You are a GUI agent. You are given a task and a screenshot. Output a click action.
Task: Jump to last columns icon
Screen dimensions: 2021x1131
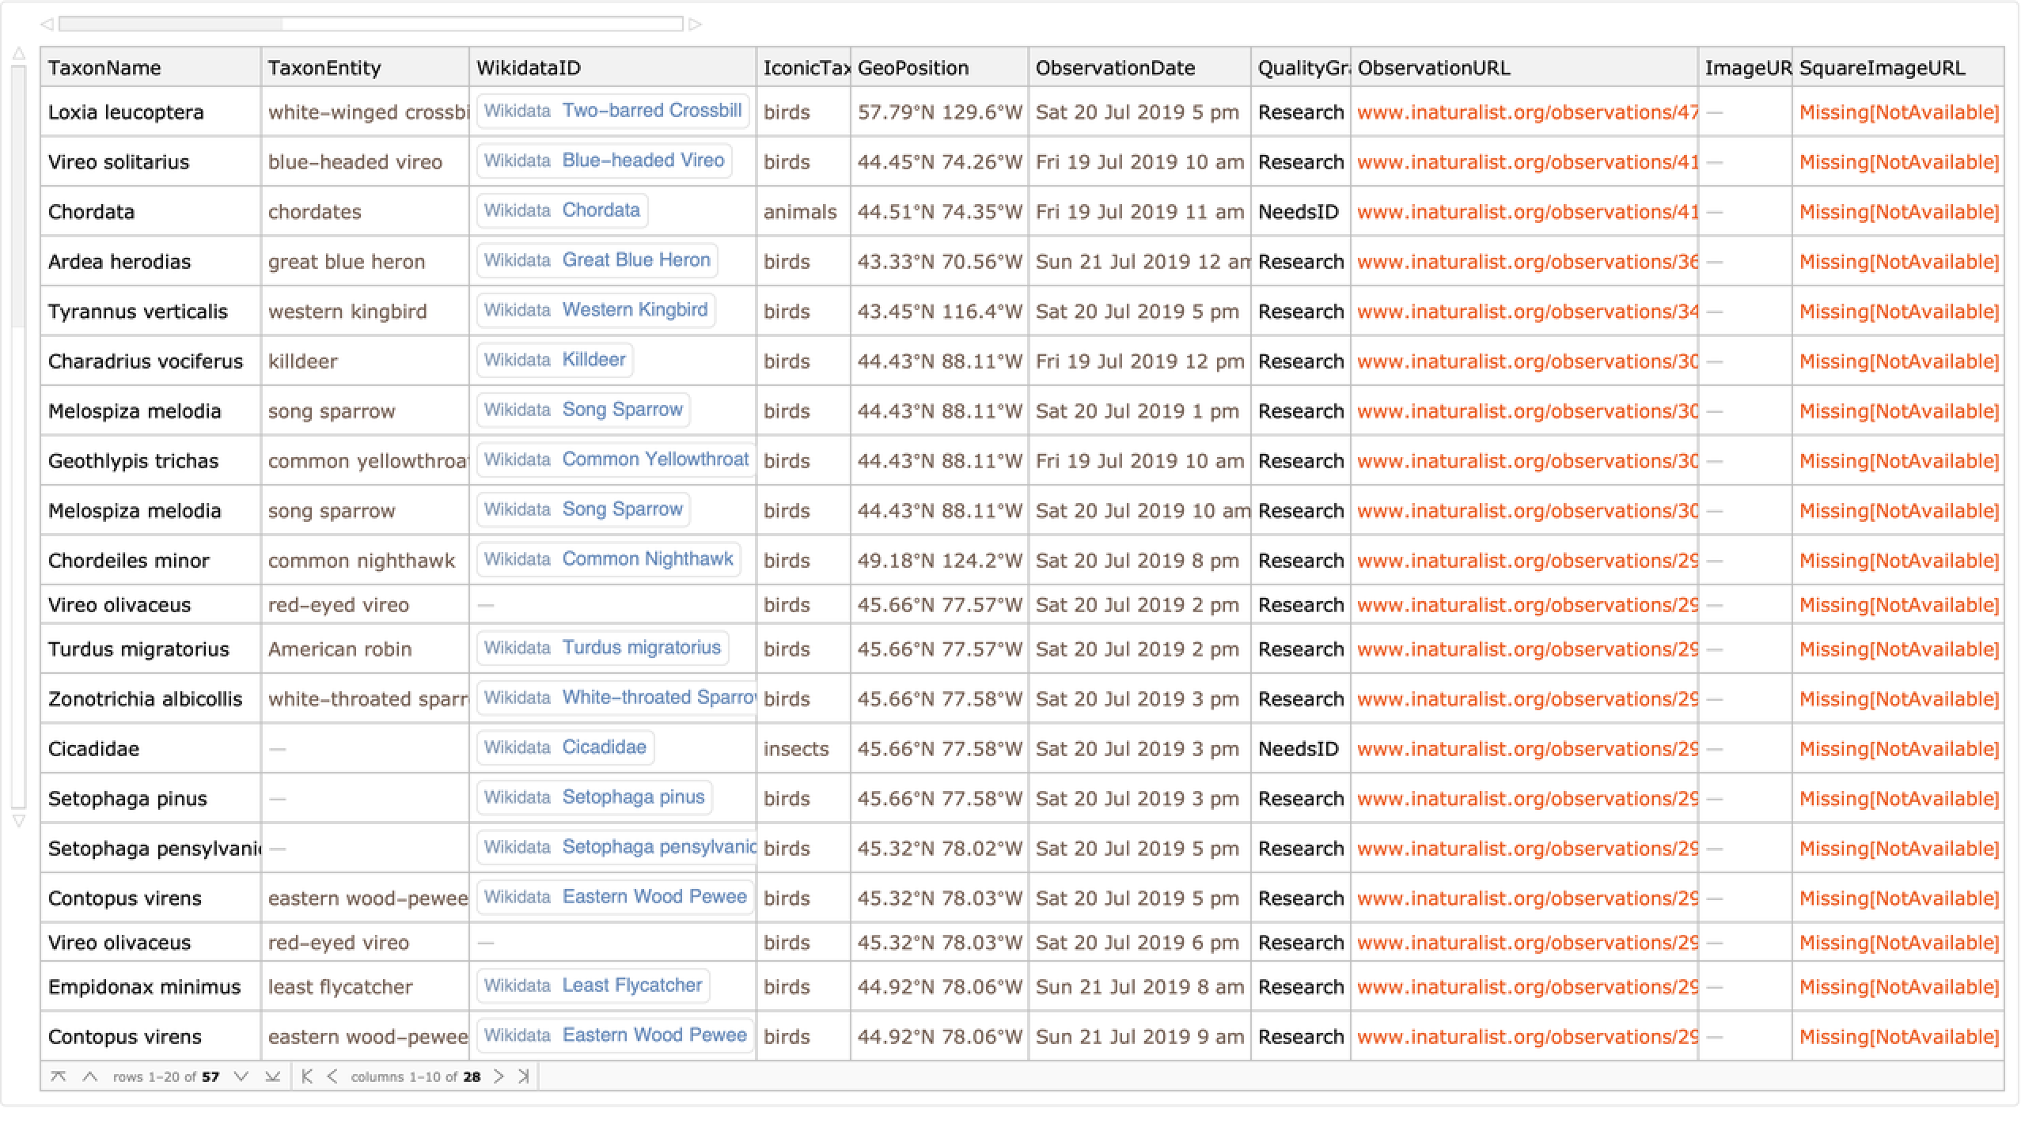[523, 1076]
